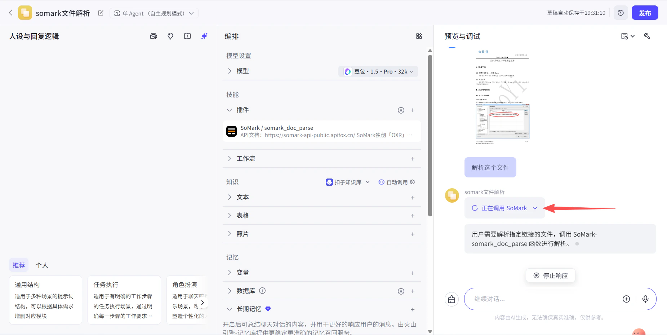The height and width of the screenshot is (335, 667).
Task: Click the 长期记忆 diamond badge icon
Action: 268,309
